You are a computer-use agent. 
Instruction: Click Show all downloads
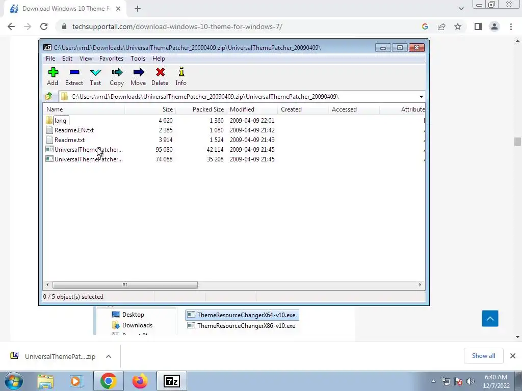(483, 356)
